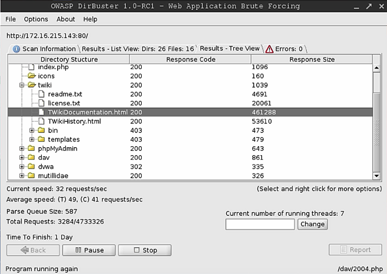Click the Change threads button
Viewport: 387px width, 274px height.
tap(312, 224)
